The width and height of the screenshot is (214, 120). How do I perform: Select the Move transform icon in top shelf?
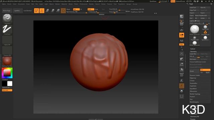[x=47, y=11]
